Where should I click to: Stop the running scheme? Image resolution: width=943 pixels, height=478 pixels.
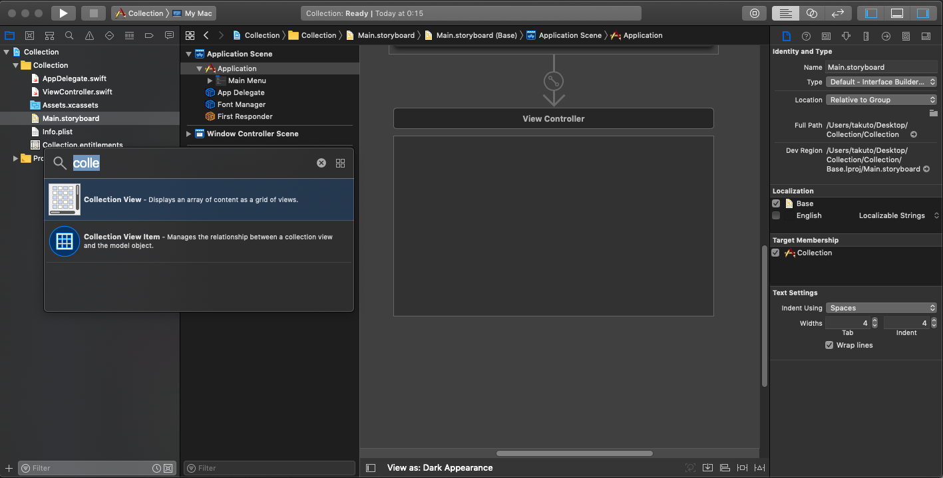pyautogui.click(x=94, y=13)
